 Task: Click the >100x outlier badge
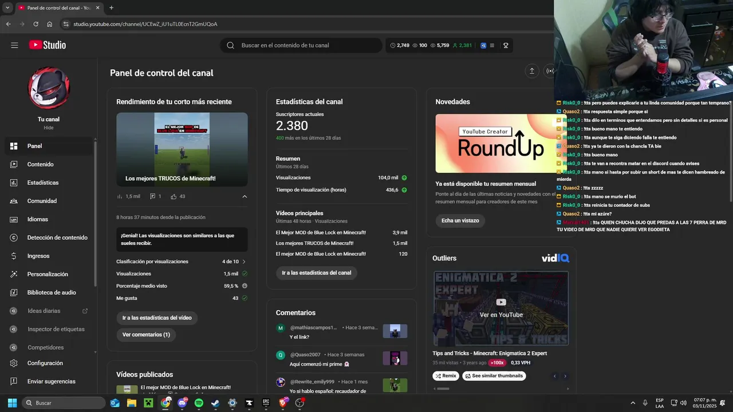point(498,363)
